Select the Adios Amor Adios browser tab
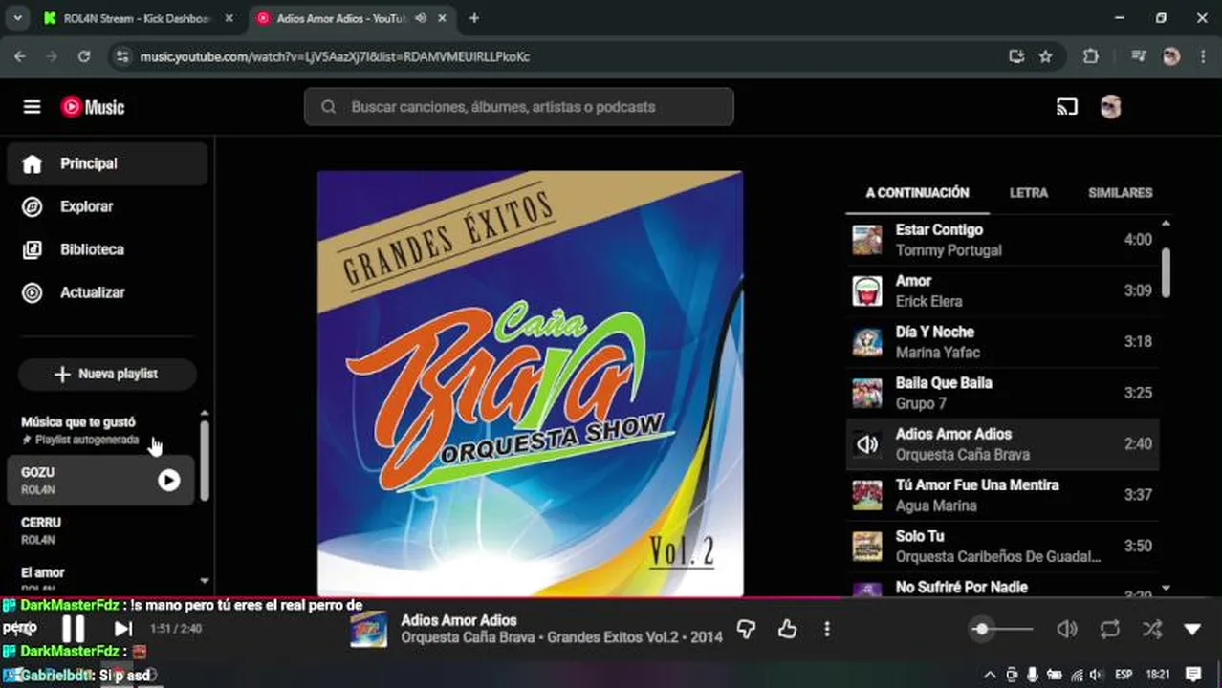 coord(340,18)
